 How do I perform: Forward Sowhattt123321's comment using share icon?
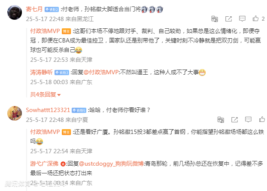[x=234, y=120]
